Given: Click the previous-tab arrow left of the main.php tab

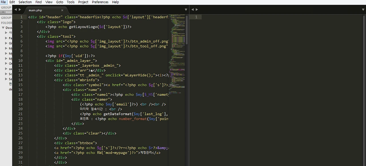Looking at the screenshot, I should (16, 9).
